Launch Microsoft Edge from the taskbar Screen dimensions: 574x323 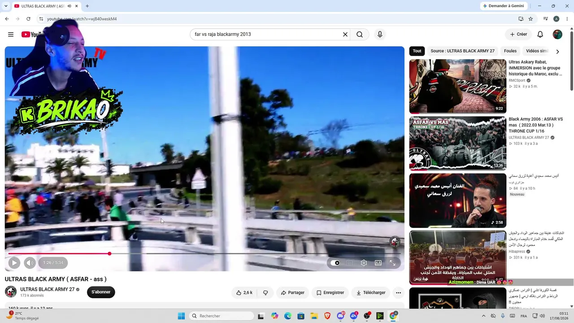288,316
